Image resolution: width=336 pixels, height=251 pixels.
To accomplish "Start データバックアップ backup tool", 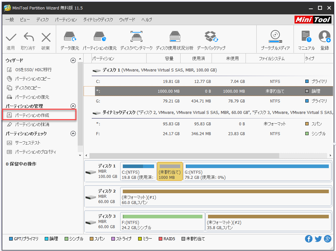I will [x=210, y=39].
